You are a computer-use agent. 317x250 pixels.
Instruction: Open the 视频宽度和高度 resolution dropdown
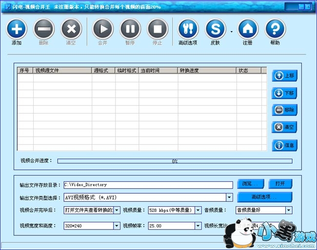click(x=117, y=226)
